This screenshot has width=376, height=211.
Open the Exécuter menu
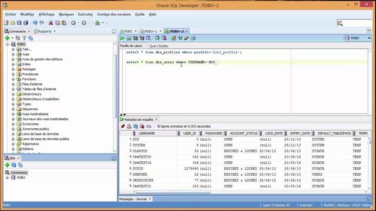(85, 14)
